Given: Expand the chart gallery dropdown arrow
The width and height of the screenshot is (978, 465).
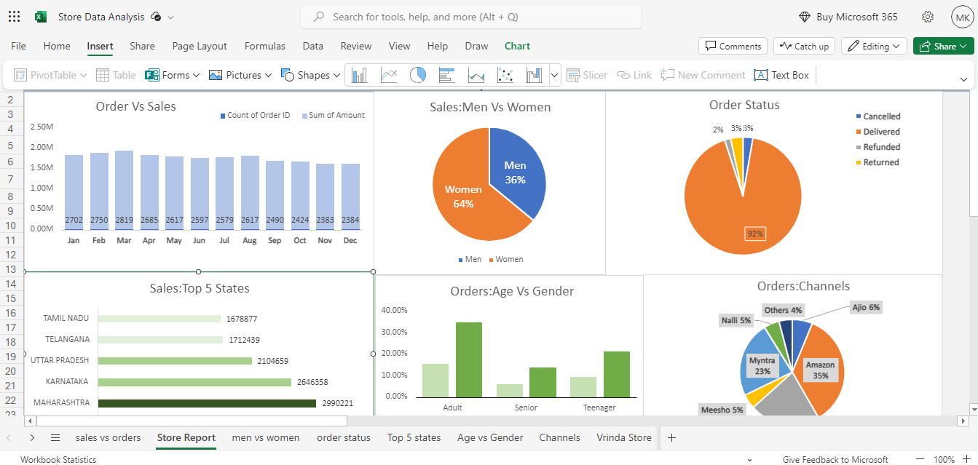Looking at the screenshot, I should (555, 75).
